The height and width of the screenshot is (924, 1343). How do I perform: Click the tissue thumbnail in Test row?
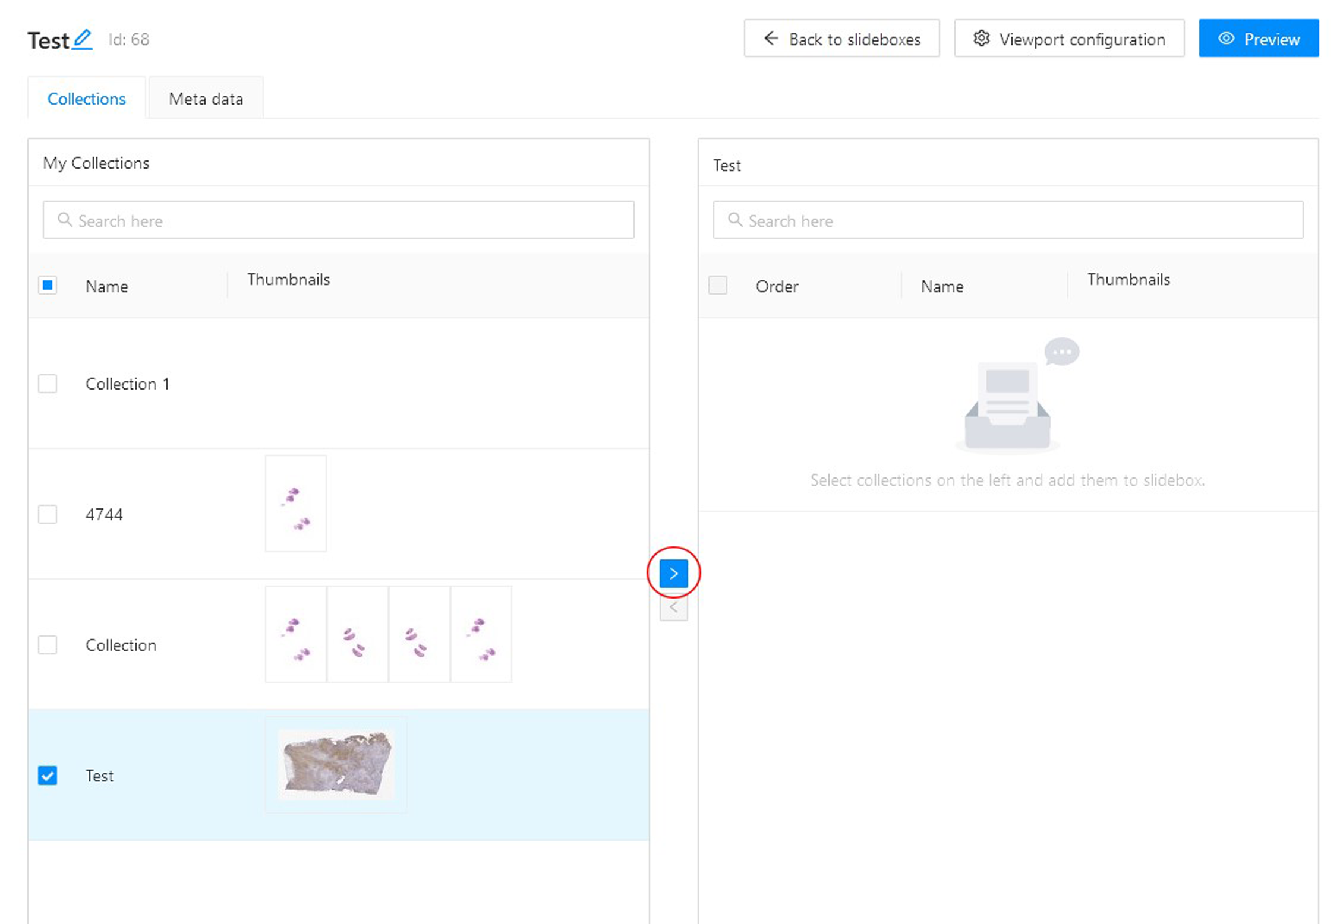click(x=336, y=764)
